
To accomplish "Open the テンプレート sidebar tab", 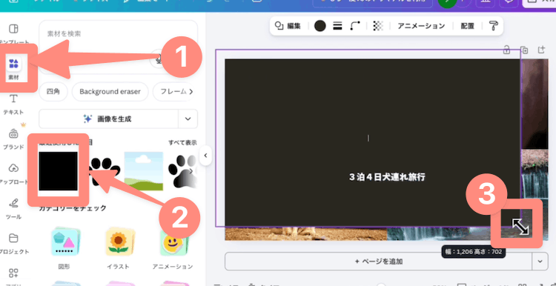I will pyautogui.click(x=13, y=34).
